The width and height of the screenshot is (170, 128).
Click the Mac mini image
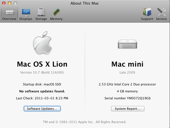128,44
